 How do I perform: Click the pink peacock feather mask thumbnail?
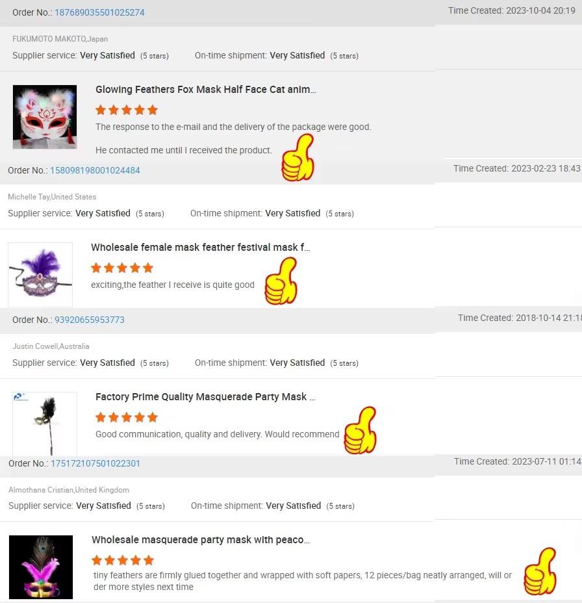coord(41,567)
